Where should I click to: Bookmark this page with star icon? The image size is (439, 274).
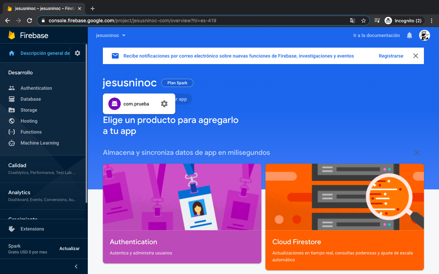364,21
